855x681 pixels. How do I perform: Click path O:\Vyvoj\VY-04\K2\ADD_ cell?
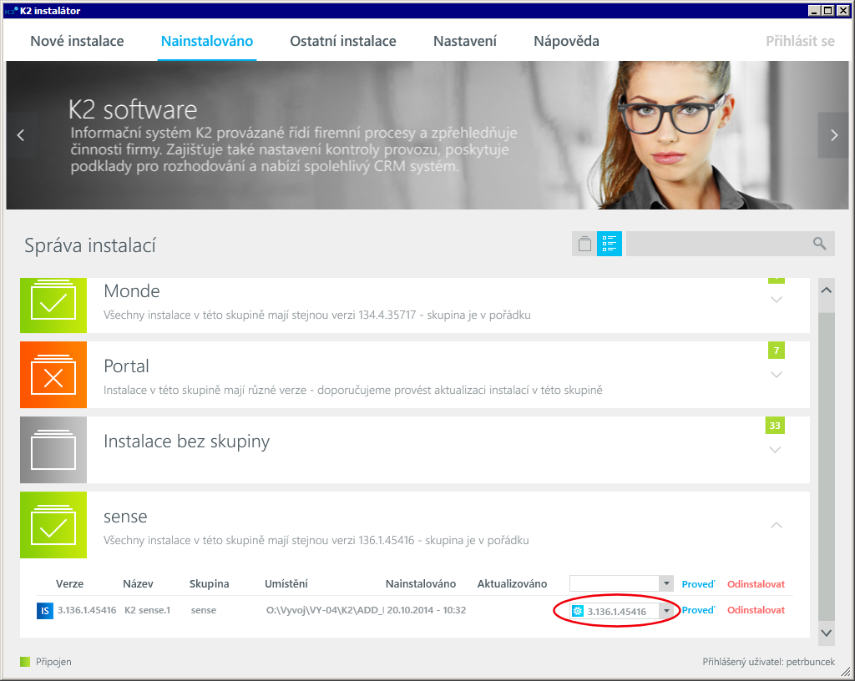[x=325, y=610]
